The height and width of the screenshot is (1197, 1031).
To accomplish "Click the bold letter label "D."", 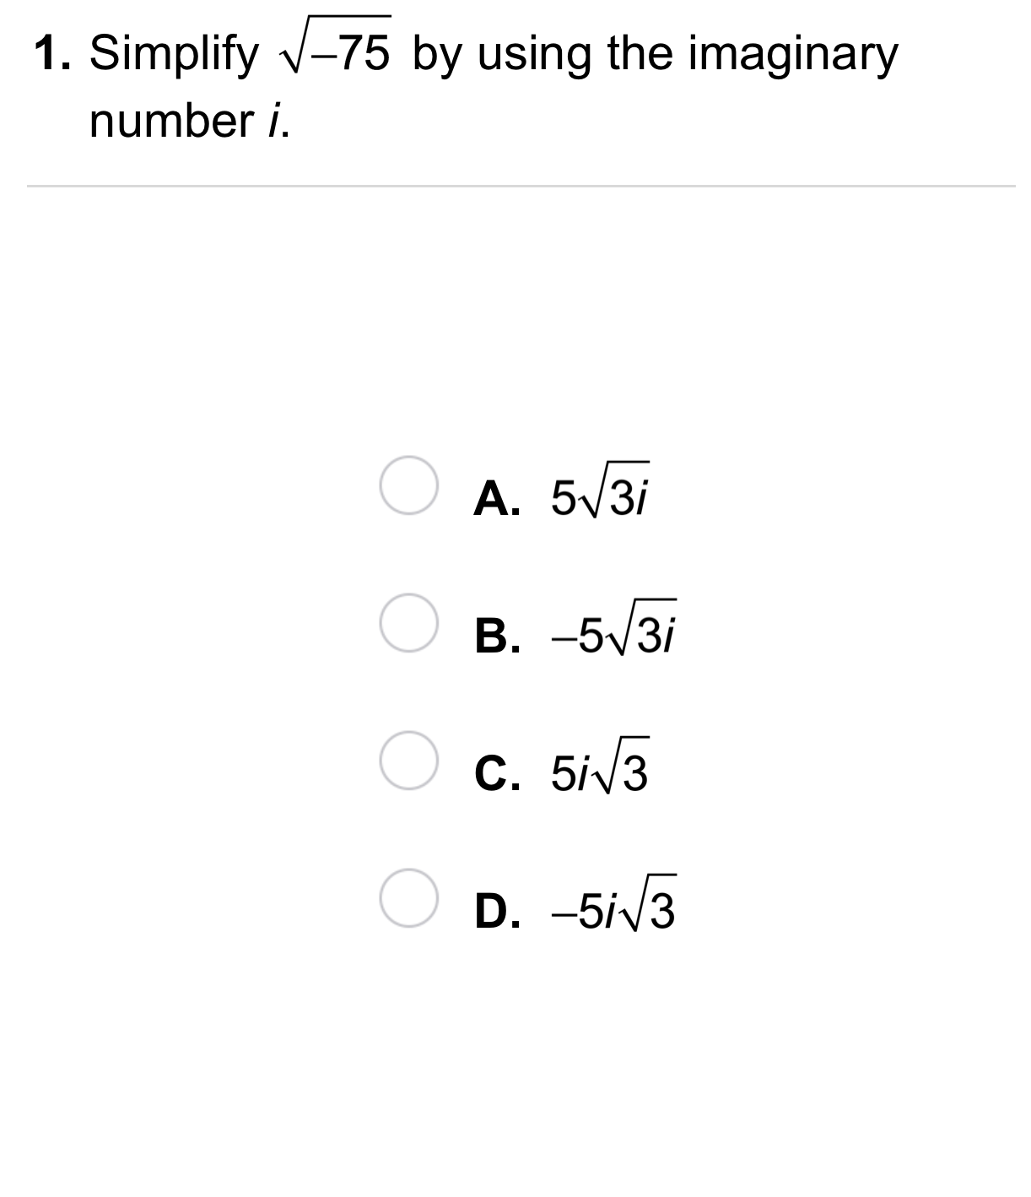I will click(497, 911).
